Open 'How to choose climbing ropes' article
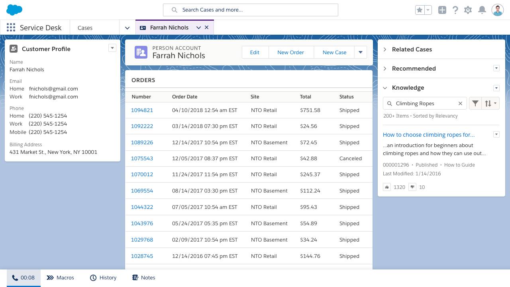Screen dimensions: 510x287 click(429, 135)
